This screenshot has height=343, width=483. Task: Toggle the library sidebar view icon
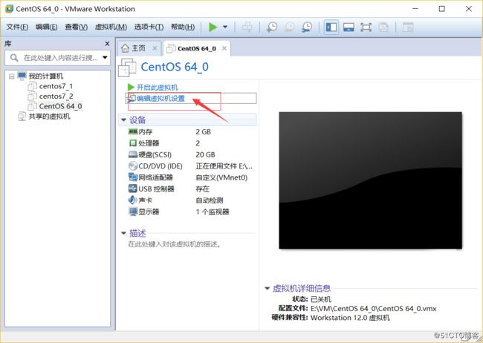click(x=331, y=27)
